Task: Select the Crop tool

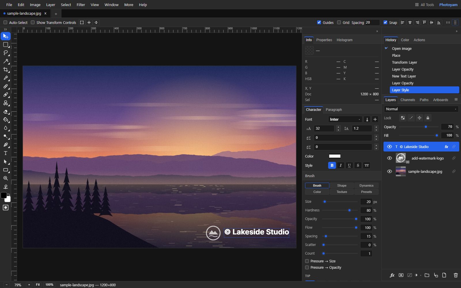Action: point(5,70)
